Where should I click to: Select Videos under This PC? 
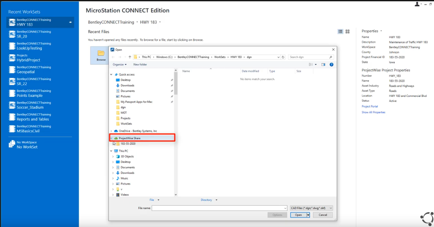pyautogui.click(x=125, y=195)
